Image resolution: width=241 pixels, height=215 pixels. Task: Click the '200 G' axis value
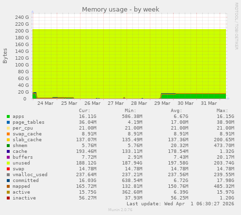[x=22, y=31]
